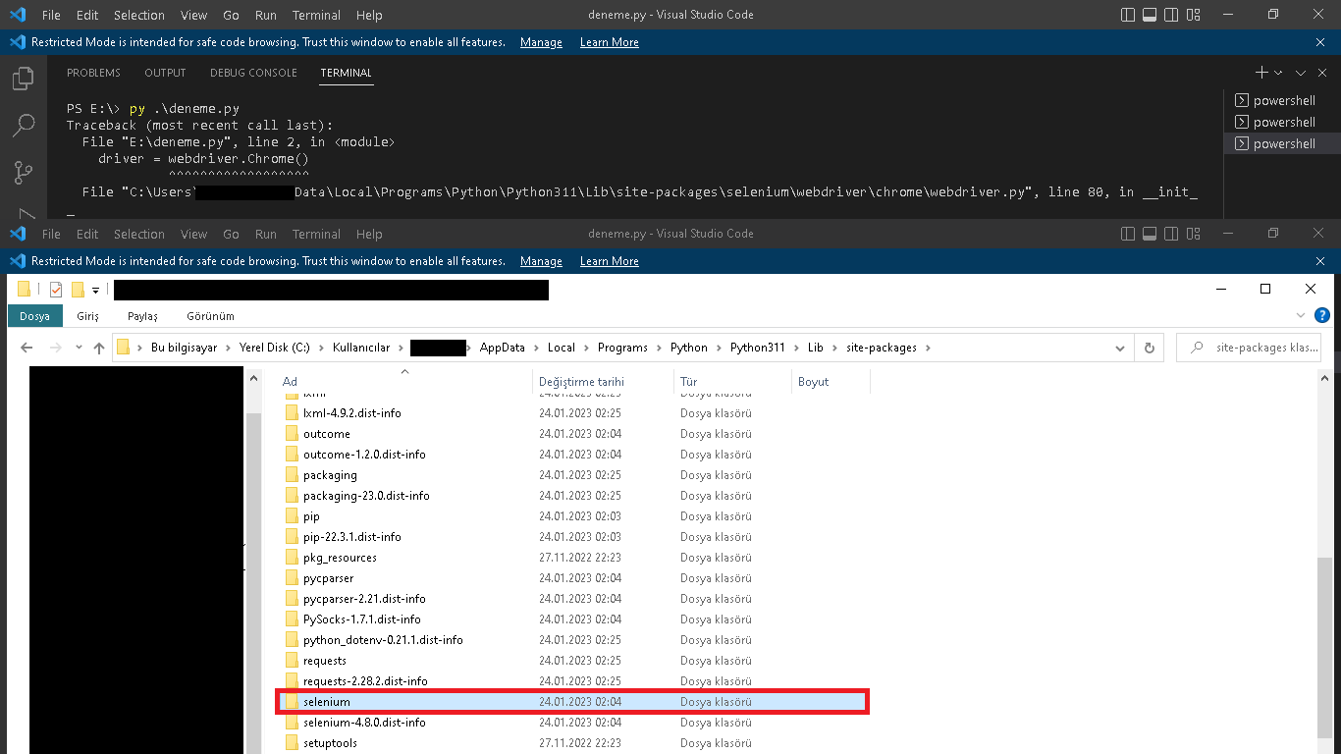The width and height of the screenshot is (1341, 754).
Task: Expand the File Explorer ribbon chevron
Action: (x=1300, y=316)
